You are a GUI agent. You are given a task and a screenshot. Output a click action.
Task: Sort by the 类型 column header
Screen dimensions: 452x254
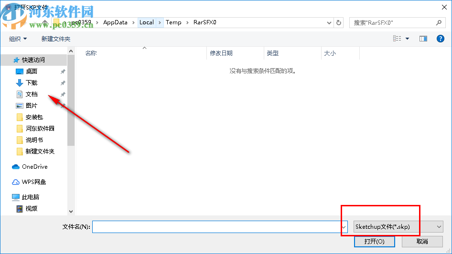tap(273, 53)
